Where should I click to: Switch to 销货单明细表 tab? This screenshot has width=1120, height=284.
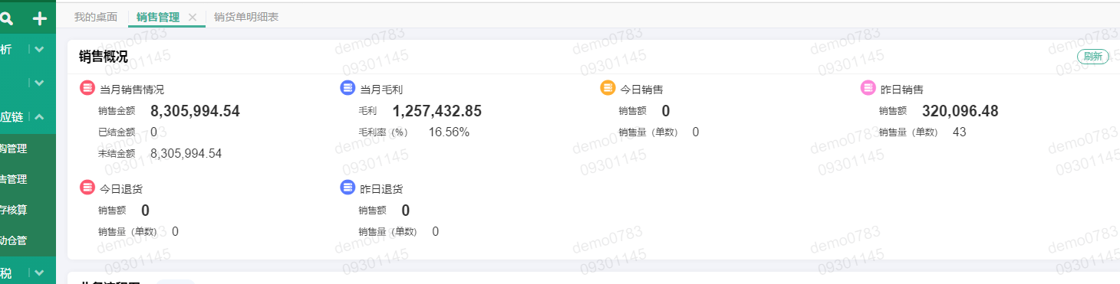[x=245, y=17]
